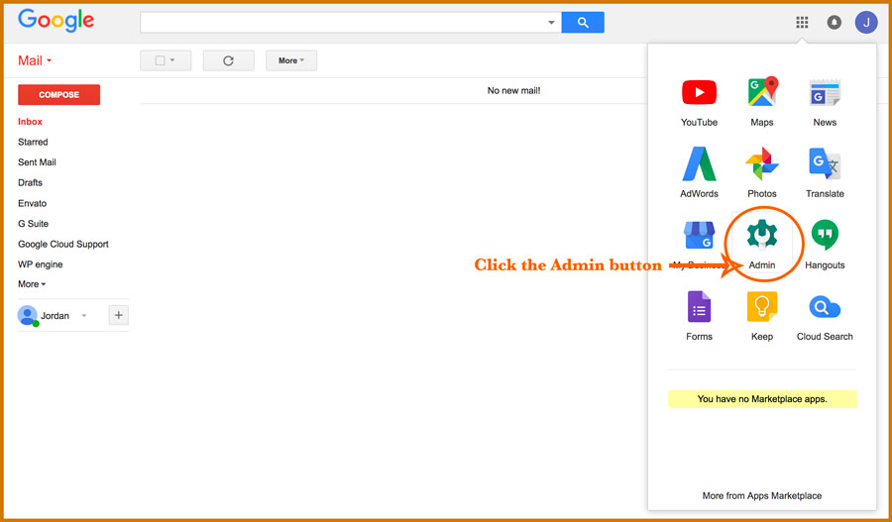Open YouTube from the apps grid
This screenshot has height=522, width=892.
point(699,93)
